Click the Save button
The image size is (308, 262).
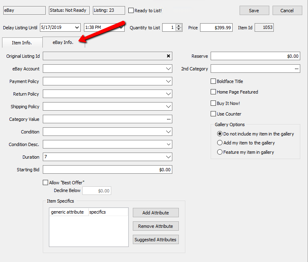tap(254, 11)
